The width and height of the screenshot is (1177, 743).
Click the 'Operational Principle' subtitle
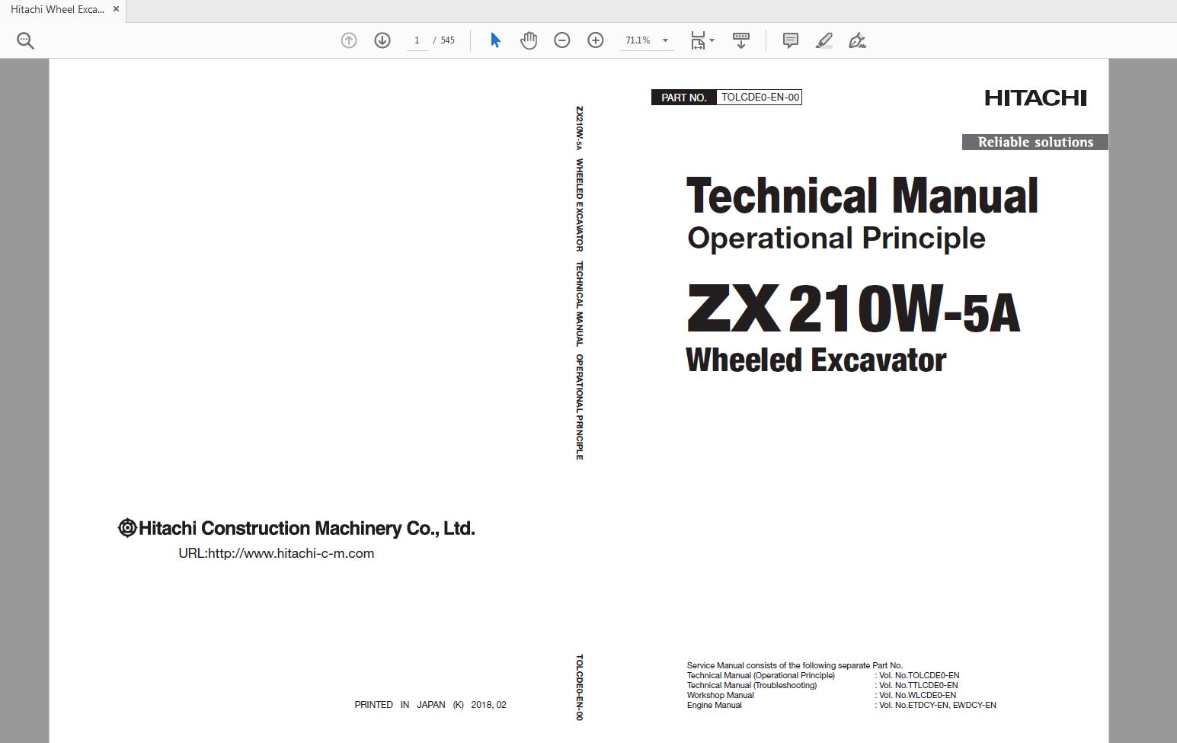point(836,239)
